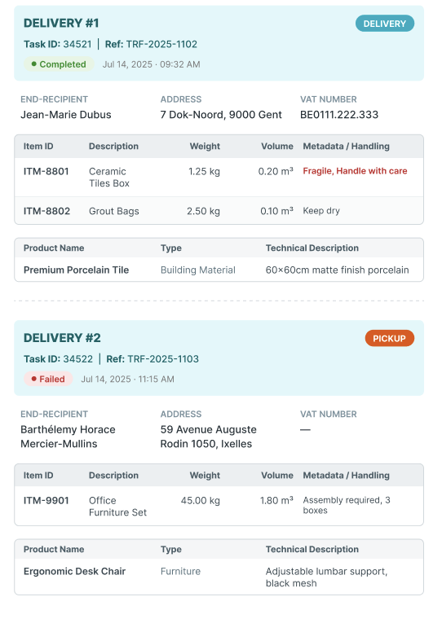Select item row ITM-9901
Image resolution: width=442 pixels, height=619 pixels.
click(x=219, y=506)
